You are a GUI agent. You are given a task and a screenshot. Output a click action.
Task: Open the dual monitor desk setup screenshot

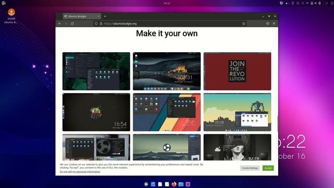point(96,147)
